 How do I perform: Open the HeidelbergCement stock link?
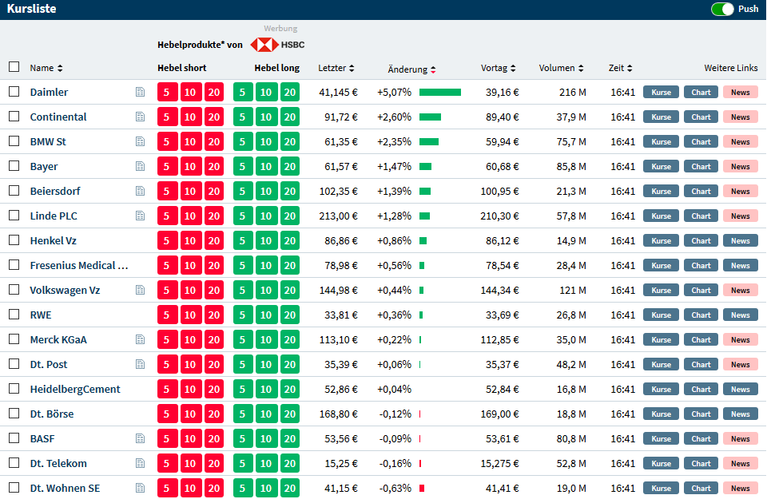[75, 389]
